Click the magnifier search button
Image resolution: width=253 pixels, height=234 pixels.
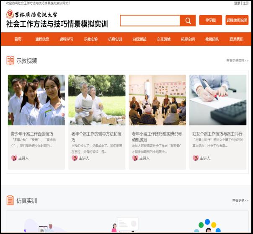(x=188, y=21)
